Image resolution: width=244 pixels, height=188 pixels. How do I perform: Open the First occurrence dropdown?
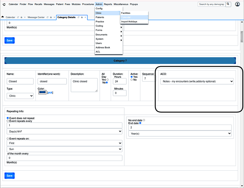point(64,143)
